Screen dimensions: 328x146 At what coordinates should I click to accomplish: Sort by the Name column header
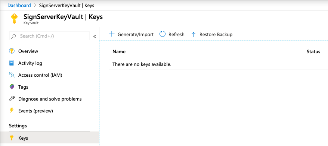119,51
